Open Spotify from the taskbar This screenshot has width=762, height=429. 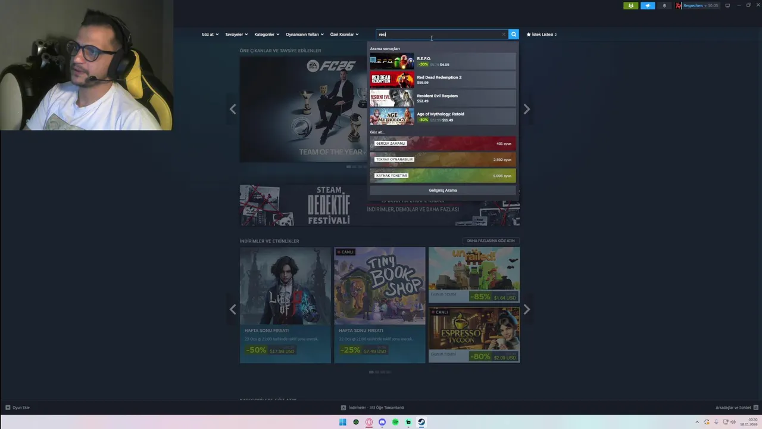coord(395,422)
